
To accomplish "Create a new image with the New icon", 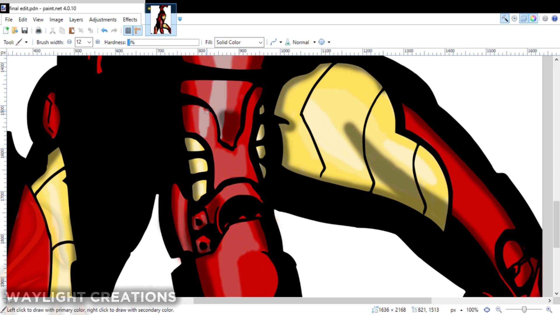I will (6, 30).
